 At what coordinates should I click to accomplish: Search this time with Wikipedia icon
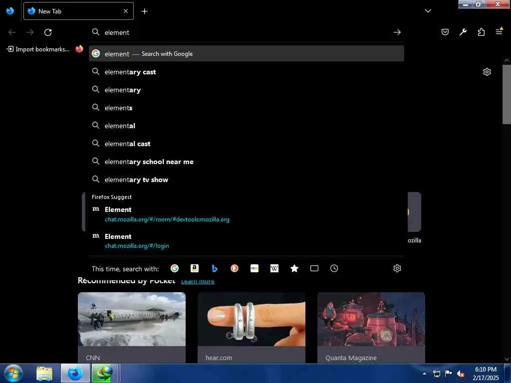click(274, 268)
